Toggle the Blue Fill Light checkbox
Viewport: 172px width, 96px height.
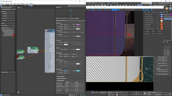[x=145, y=17]
